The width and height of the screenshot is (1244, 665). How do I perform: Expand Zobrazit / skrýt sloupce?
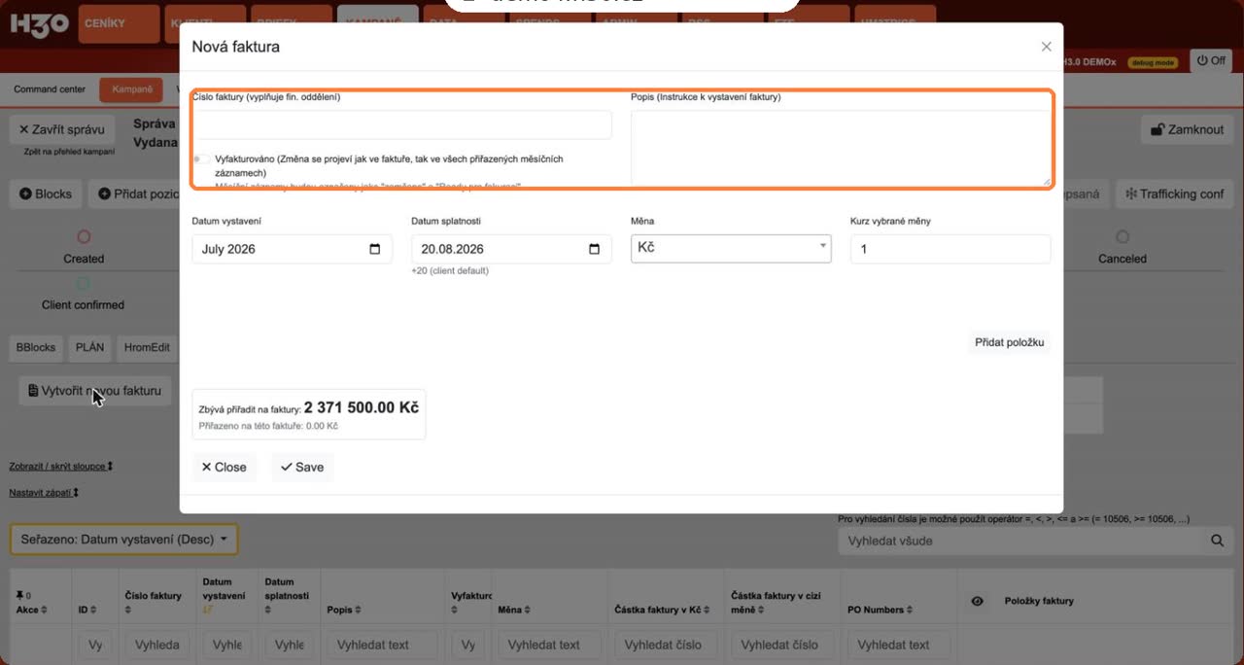tap(61, 467)
